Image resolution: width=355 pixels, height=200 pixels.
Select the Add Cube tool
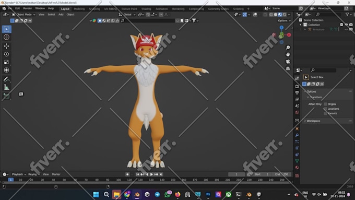pos(7,96)
